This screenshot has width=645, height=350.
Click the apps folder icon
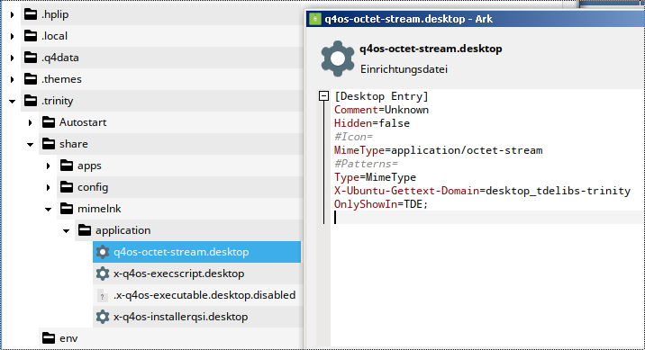[67, 166]
